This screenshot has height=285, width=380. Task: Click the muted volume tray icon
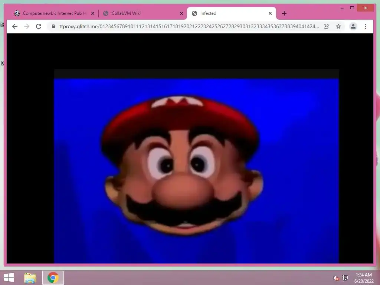[x=336, y=278]
